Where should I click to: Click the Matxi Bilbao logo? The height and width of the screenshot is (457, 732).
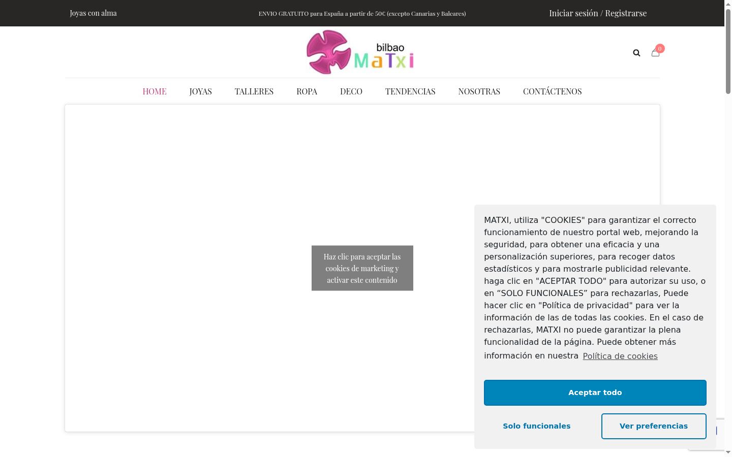(x=360, y=52)
